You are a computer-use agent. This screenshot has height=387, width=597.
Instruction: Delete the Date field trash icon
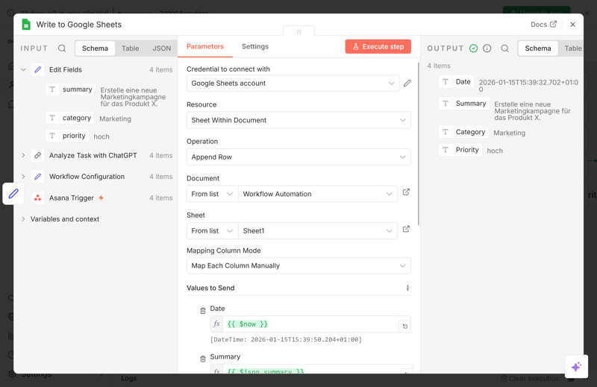203,310
